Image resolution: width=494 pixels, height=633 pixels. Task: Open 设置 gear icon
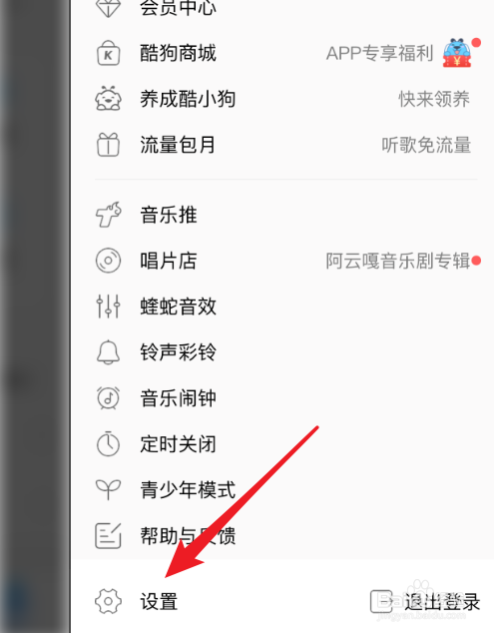[x=108, y=601]
